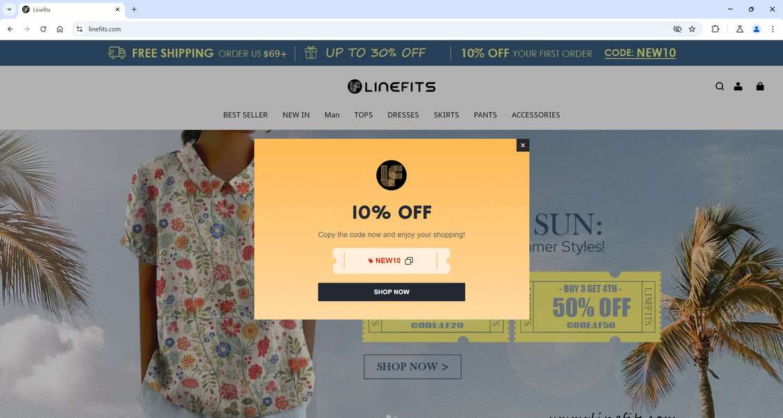
Task: Reload the linefits.com page
Action: (43, 29)
